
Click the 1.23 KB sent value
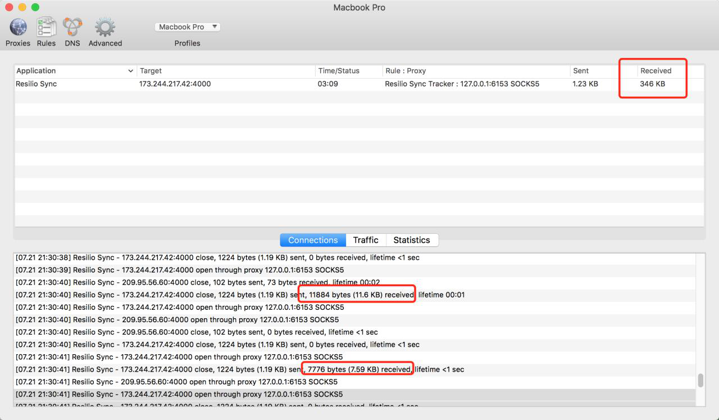click(x=585, y=84)
